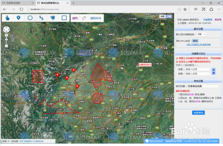Open the 105.150063,35.840346 coordinate link
Screen dimensions: 223x146
click(x=199, y=44)
